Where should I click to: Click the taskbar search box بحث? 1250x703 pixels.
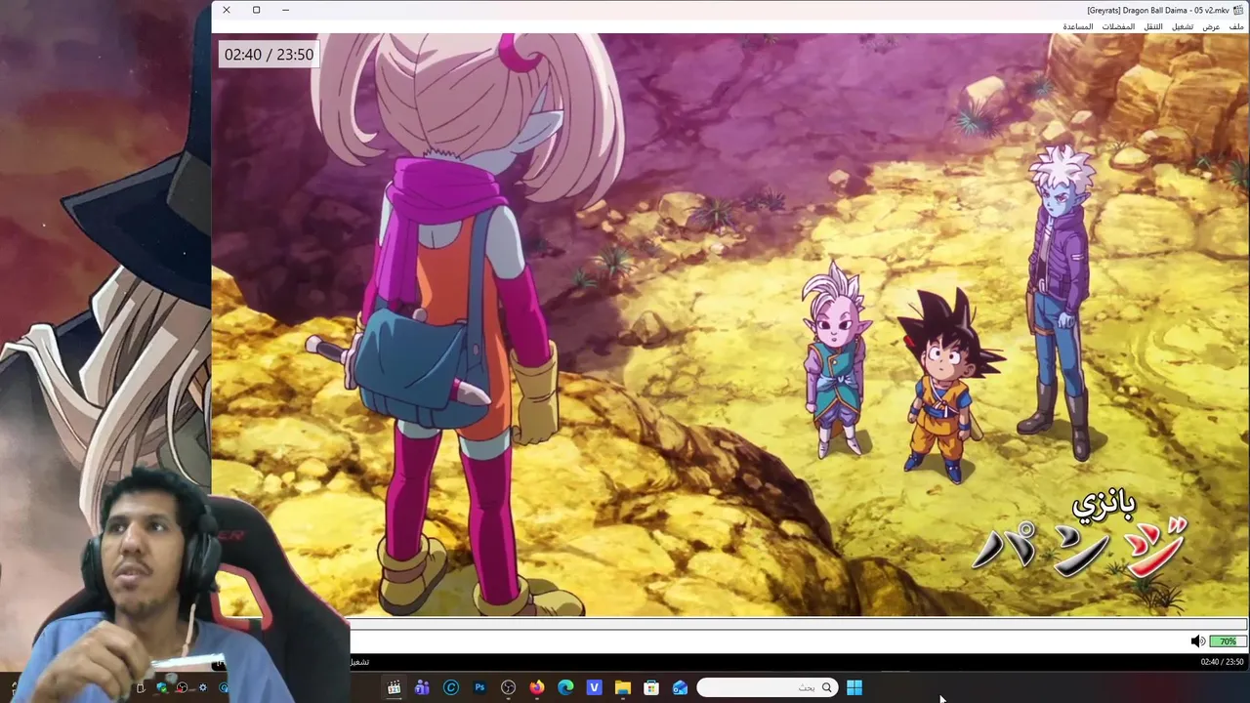tap(767, 687)
